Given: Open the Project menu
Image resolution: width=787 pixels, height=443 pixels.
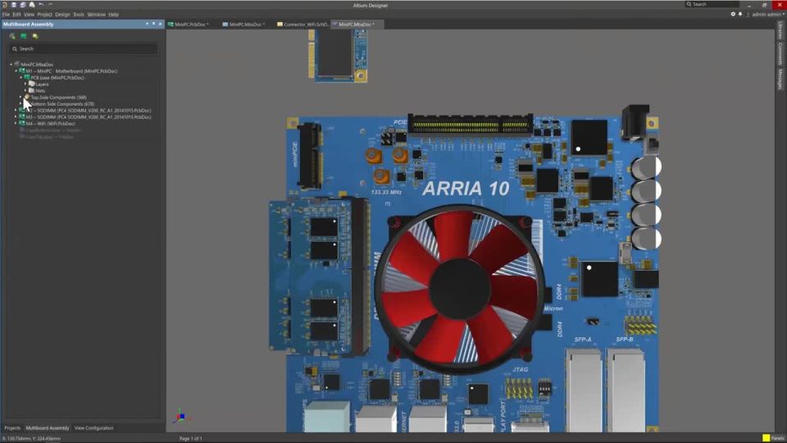Looking at the screenshot, I should (x=44, y=15).
